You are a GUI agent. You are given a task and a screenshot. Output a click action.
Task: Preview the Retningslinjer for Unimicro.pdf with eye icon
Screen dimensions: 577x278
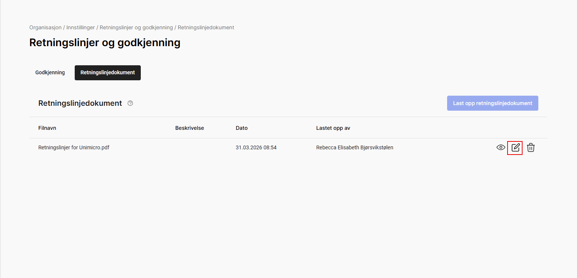point(501,147)
